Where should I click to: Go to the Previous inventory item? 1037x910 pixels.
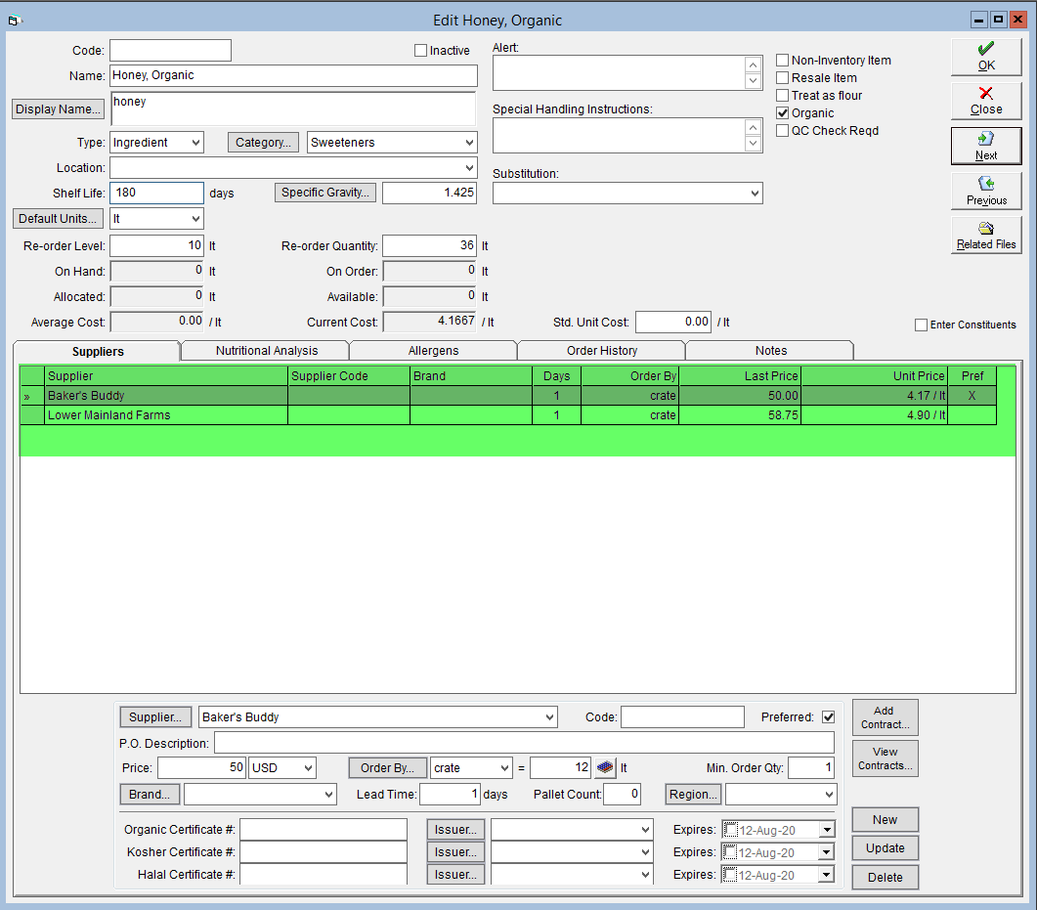tap(985, 191)
